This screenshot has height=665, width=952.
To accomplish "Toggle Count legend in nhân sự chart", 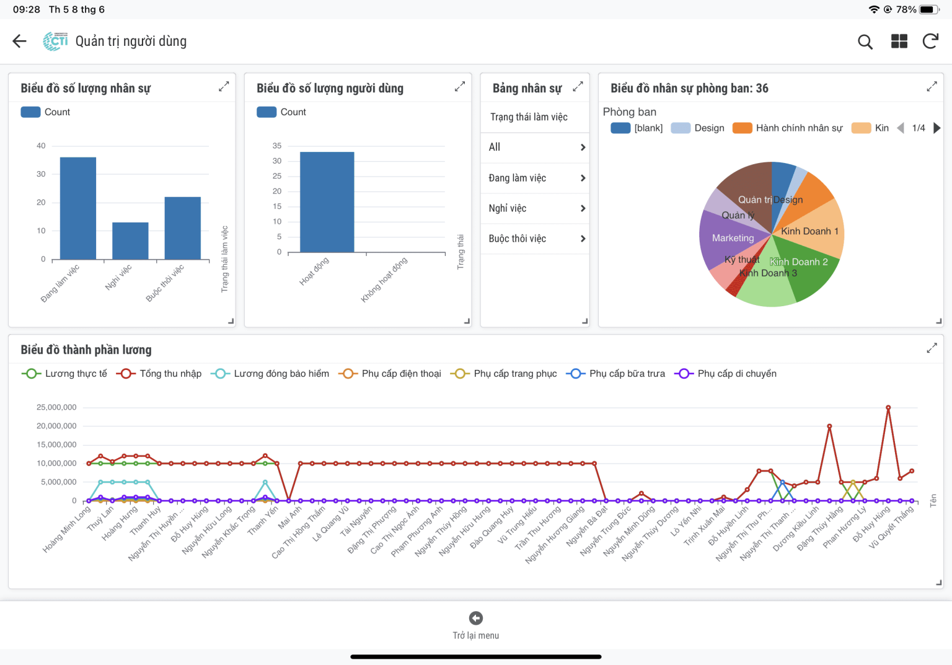I will (x=45, y=112).
